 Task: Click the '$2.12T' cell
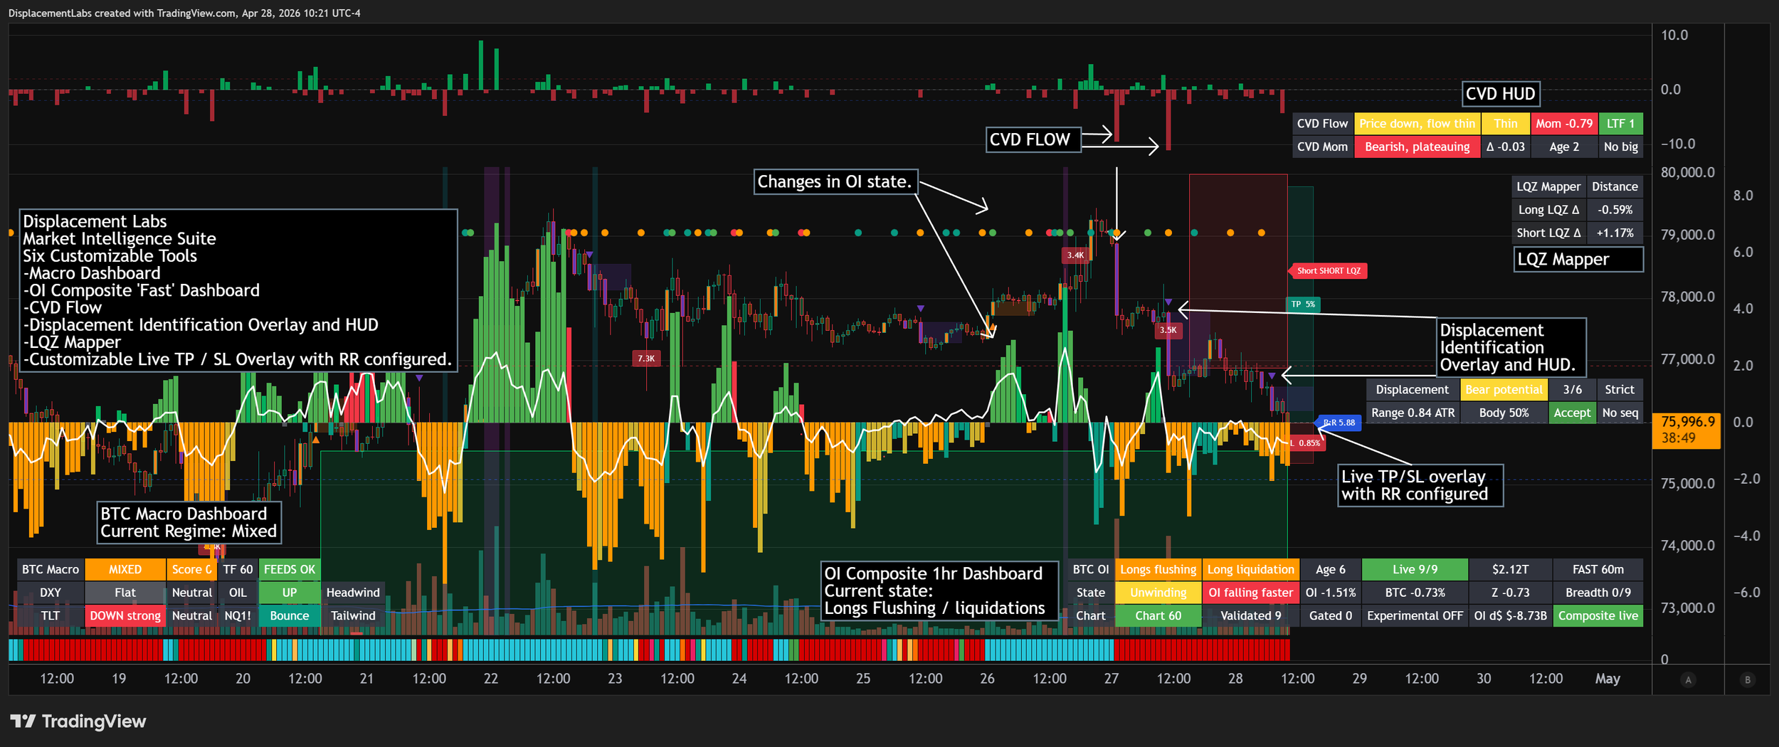tap(1510, 569)
